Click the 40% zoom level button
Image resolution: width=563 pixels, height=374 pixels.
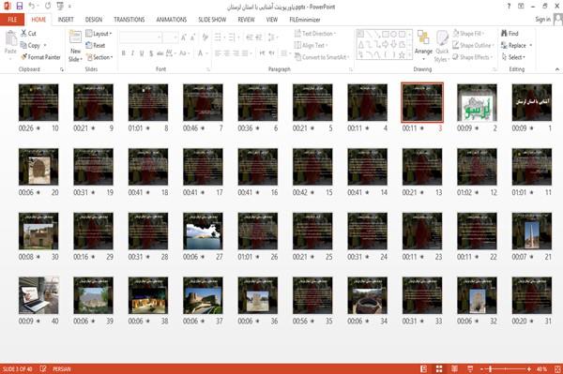click(x=541, y=369)
